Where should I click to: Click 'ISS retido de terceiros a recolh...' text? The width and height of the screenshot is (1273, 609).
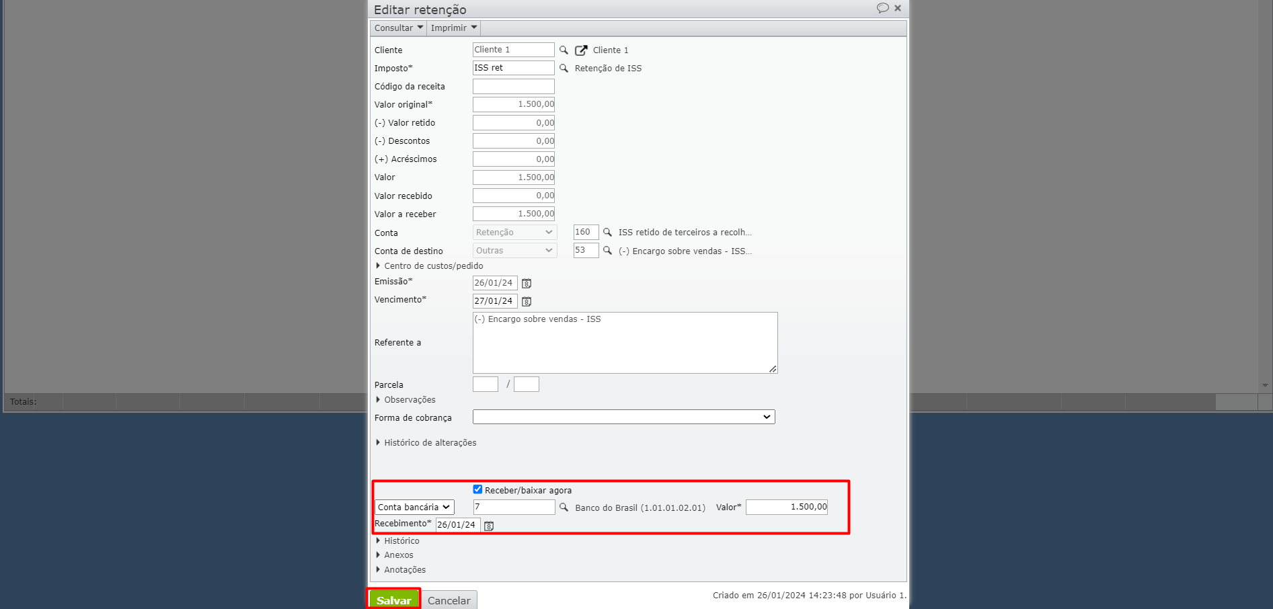click(x=685, y=233)
